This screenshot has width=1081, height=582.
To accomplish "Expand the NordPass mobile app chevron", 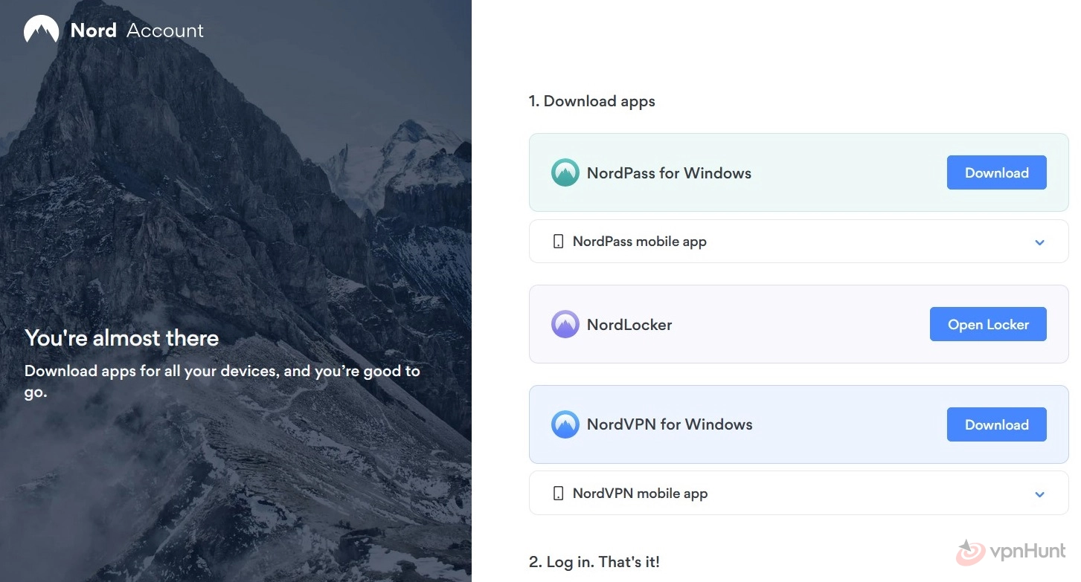I will (1040, 242).
